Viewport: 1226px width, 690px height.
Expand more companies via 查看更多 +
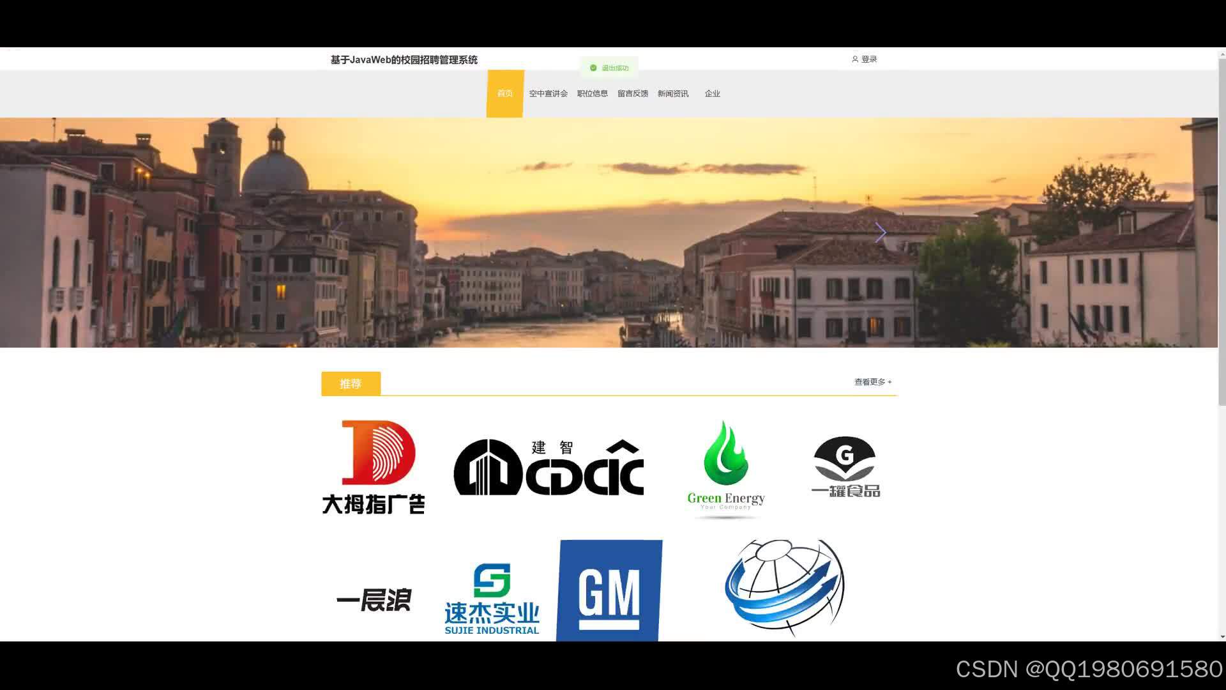(x=872, y=381)
